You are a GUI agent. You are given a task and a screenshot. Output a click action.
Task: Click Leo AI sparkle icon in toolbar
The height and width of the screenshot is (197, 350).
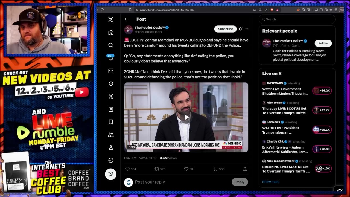pos(331,10)
